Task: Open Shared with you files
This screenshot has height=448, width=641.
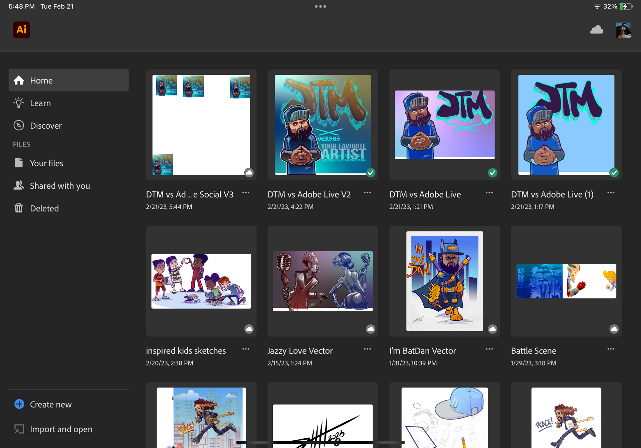Action: (x=68, y=186)
